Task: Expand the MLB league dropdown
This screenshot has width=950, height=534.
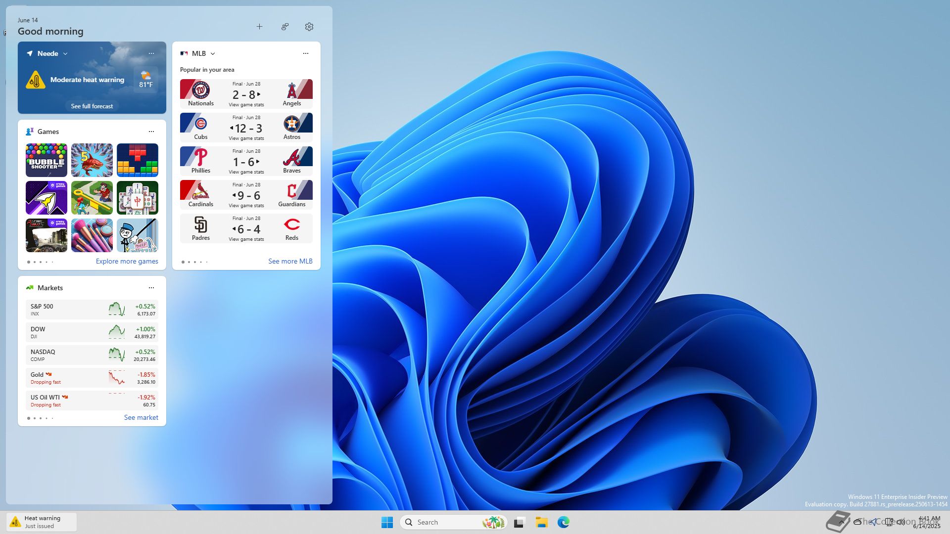Action: pos(213,53)
